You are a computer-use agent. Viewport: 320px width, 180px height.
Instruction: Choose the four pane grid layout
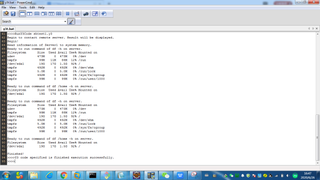[59, 14]
